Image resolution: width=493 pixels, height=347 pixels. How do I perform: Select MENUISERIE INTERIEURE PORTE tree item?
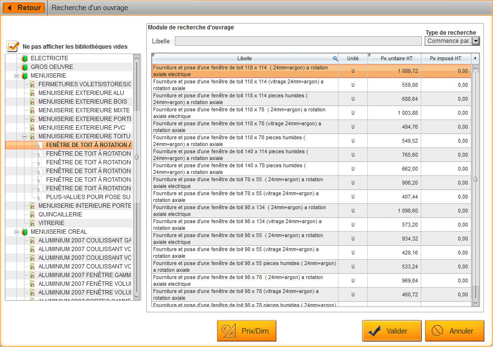point(85,206)
